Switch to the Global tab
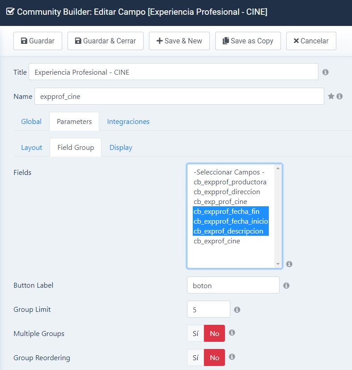Image resolution: width=352 pixels, height=370 pixels. pos(31,122)
